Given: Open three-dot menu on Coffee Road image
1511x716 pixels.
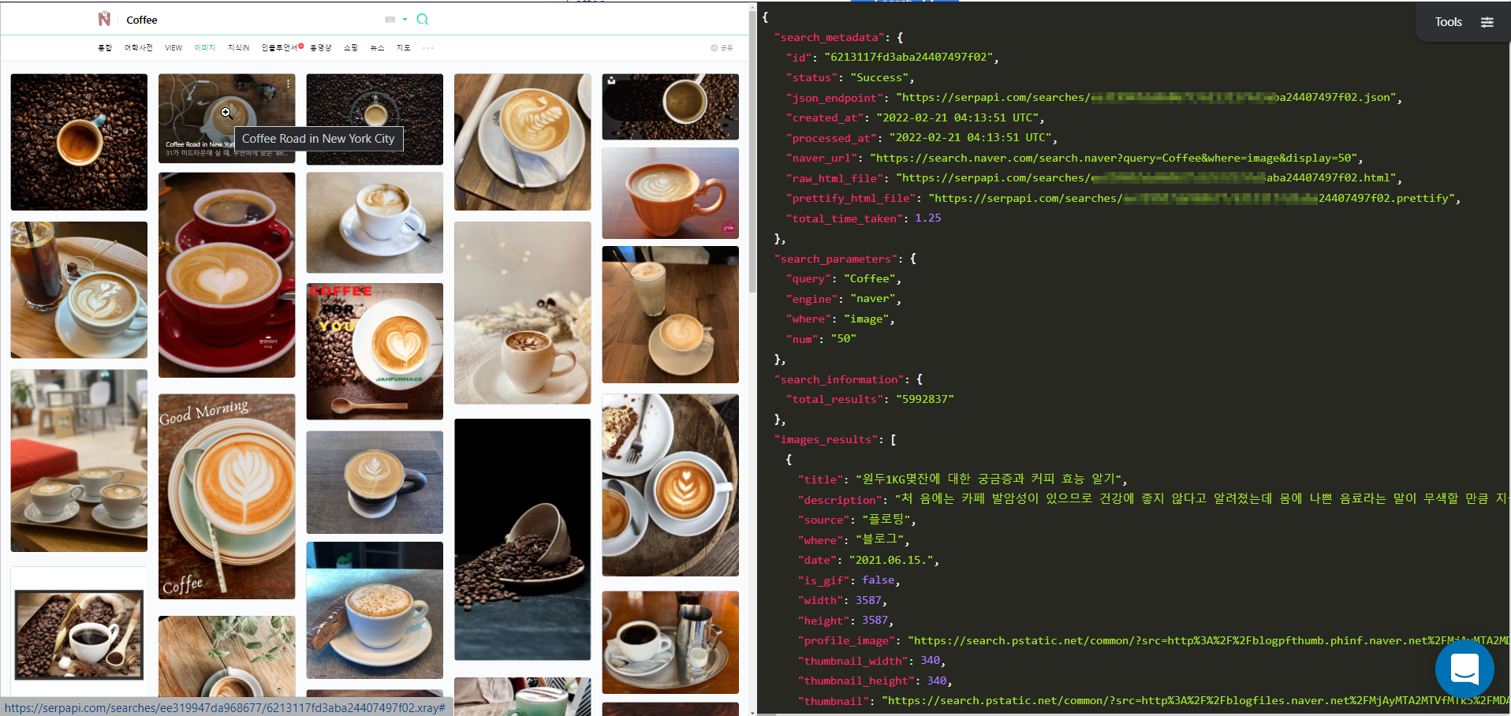Looking at the screenshot, I should [289, 84].
